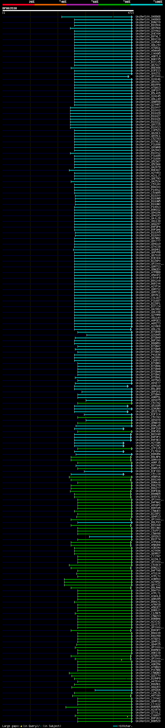Image resolution: width=165 pixels, height=728 pixels.
Task: View hit UniRef100_B3TJI5
Action: coord(148,62)
